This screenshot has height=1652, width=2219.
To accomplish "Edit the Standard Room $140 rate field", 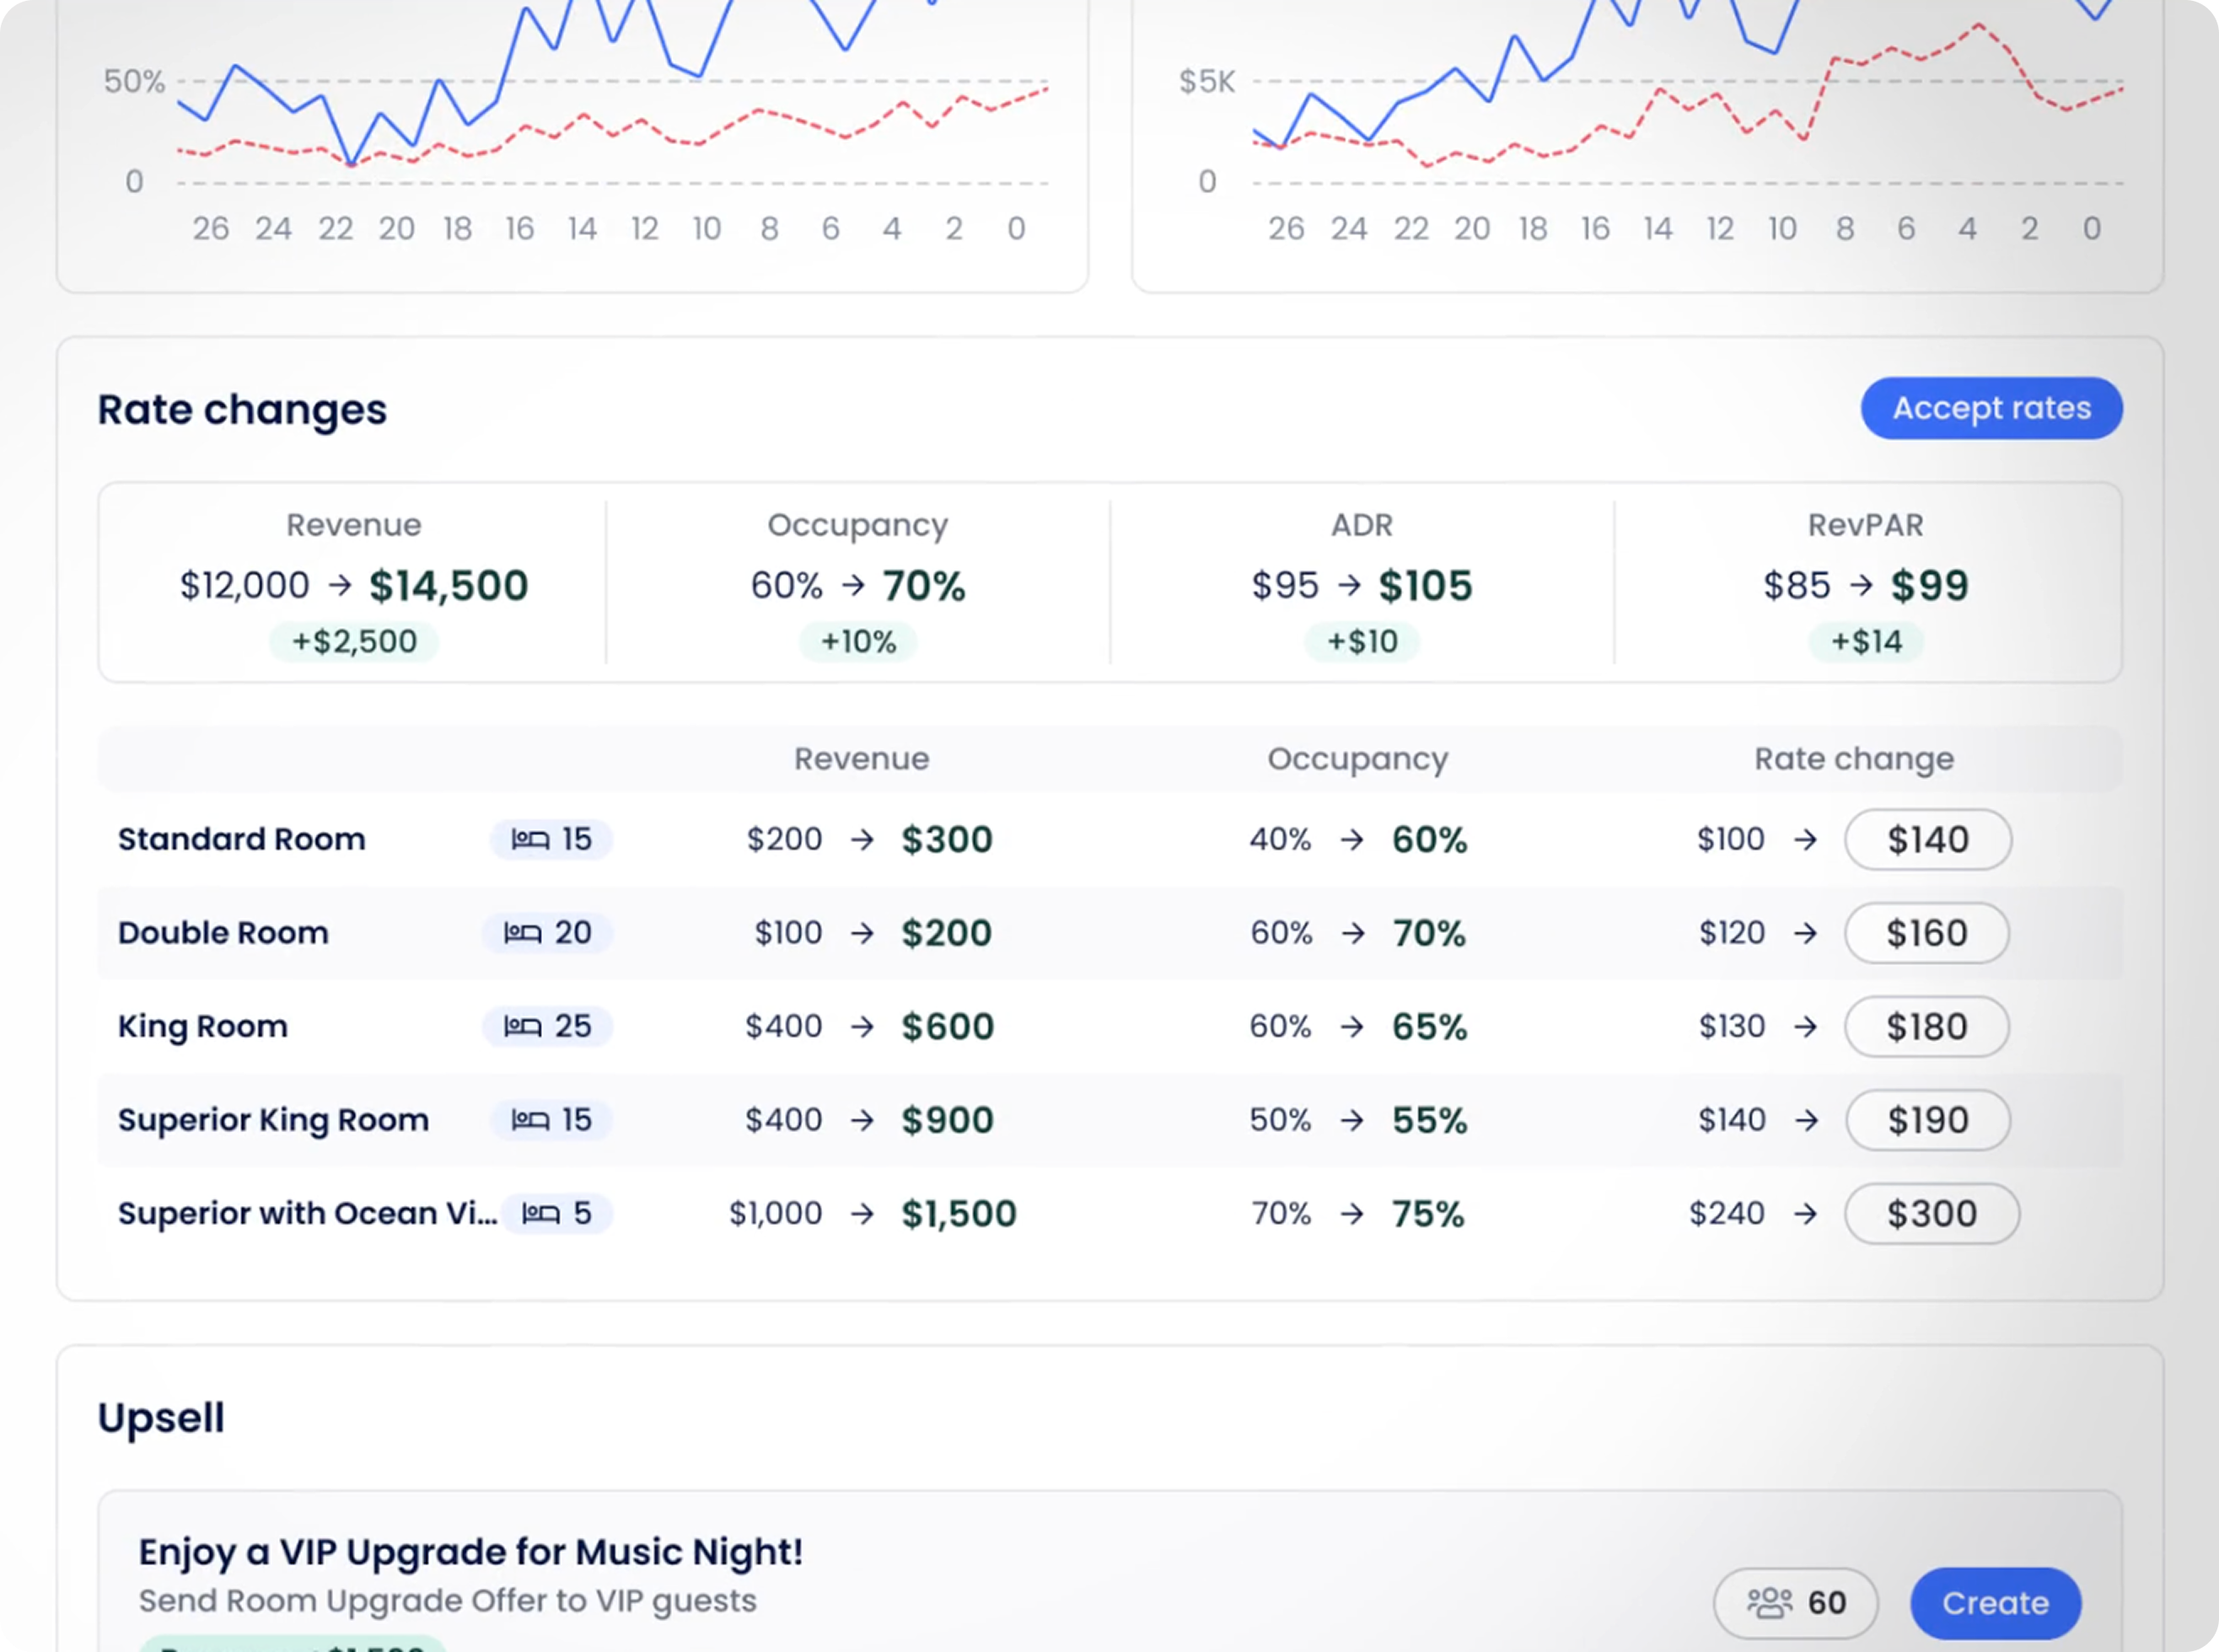I will click(1927, 840).
